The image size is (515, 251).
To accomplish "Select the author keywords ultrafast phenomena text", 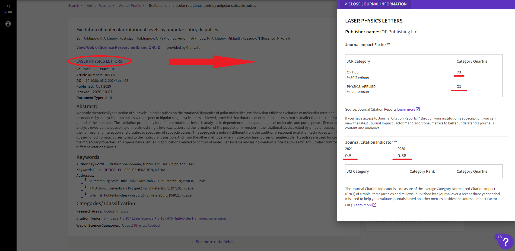I will (x=124, y=164).
